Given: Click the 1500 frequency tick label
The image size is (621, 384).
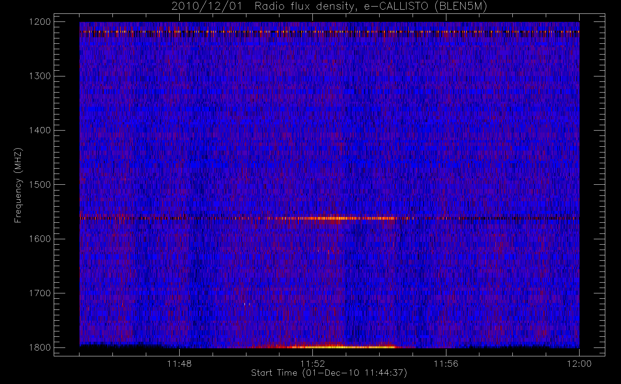Looking at the screenshot, I should (40, 185).
